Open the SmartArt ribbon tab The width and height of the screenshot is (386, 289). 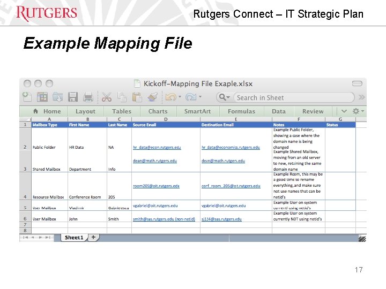pyautogui.click(x=197, y=111)
